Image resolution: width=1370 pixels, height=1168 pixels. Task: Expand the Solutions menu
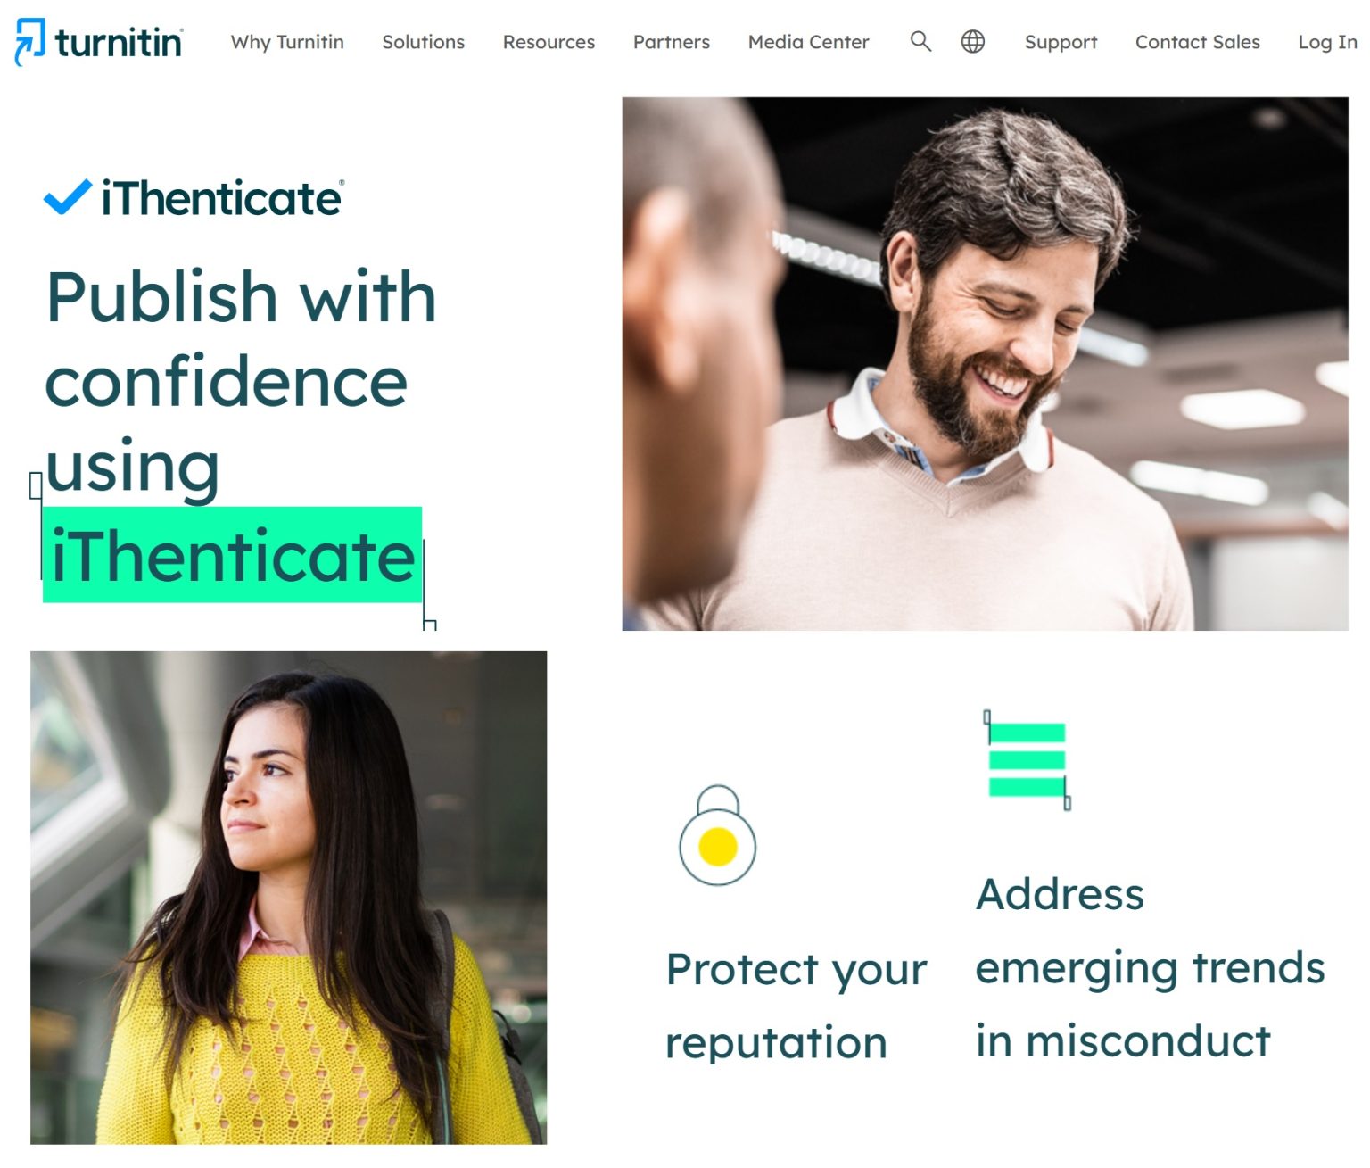[x=423, y=42]
